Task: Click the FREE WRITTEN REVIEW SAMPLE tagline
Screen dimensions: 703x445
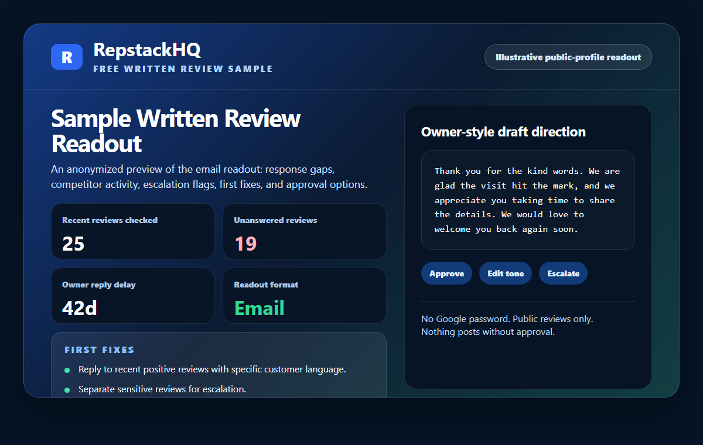Action: point(183,69)
